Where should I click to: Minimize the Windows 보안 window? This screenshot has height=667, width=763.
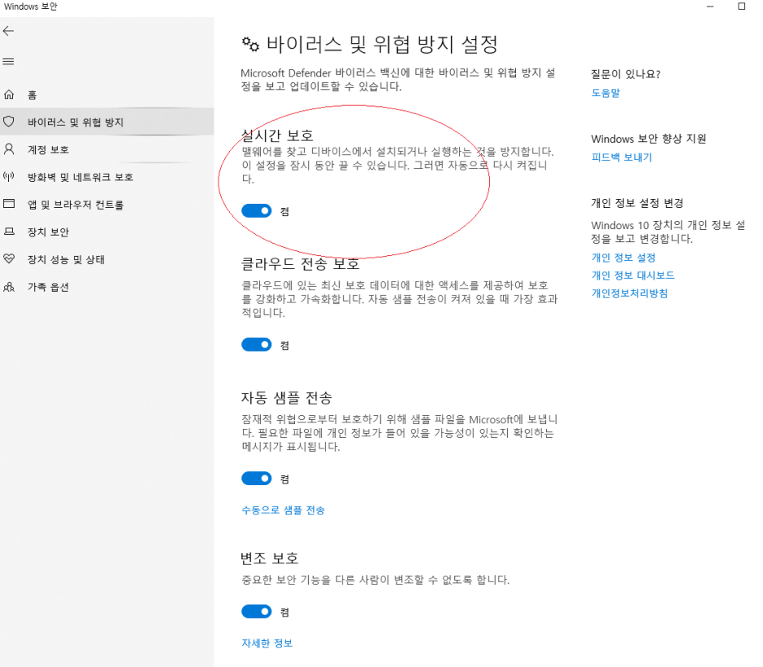[710, 7]
